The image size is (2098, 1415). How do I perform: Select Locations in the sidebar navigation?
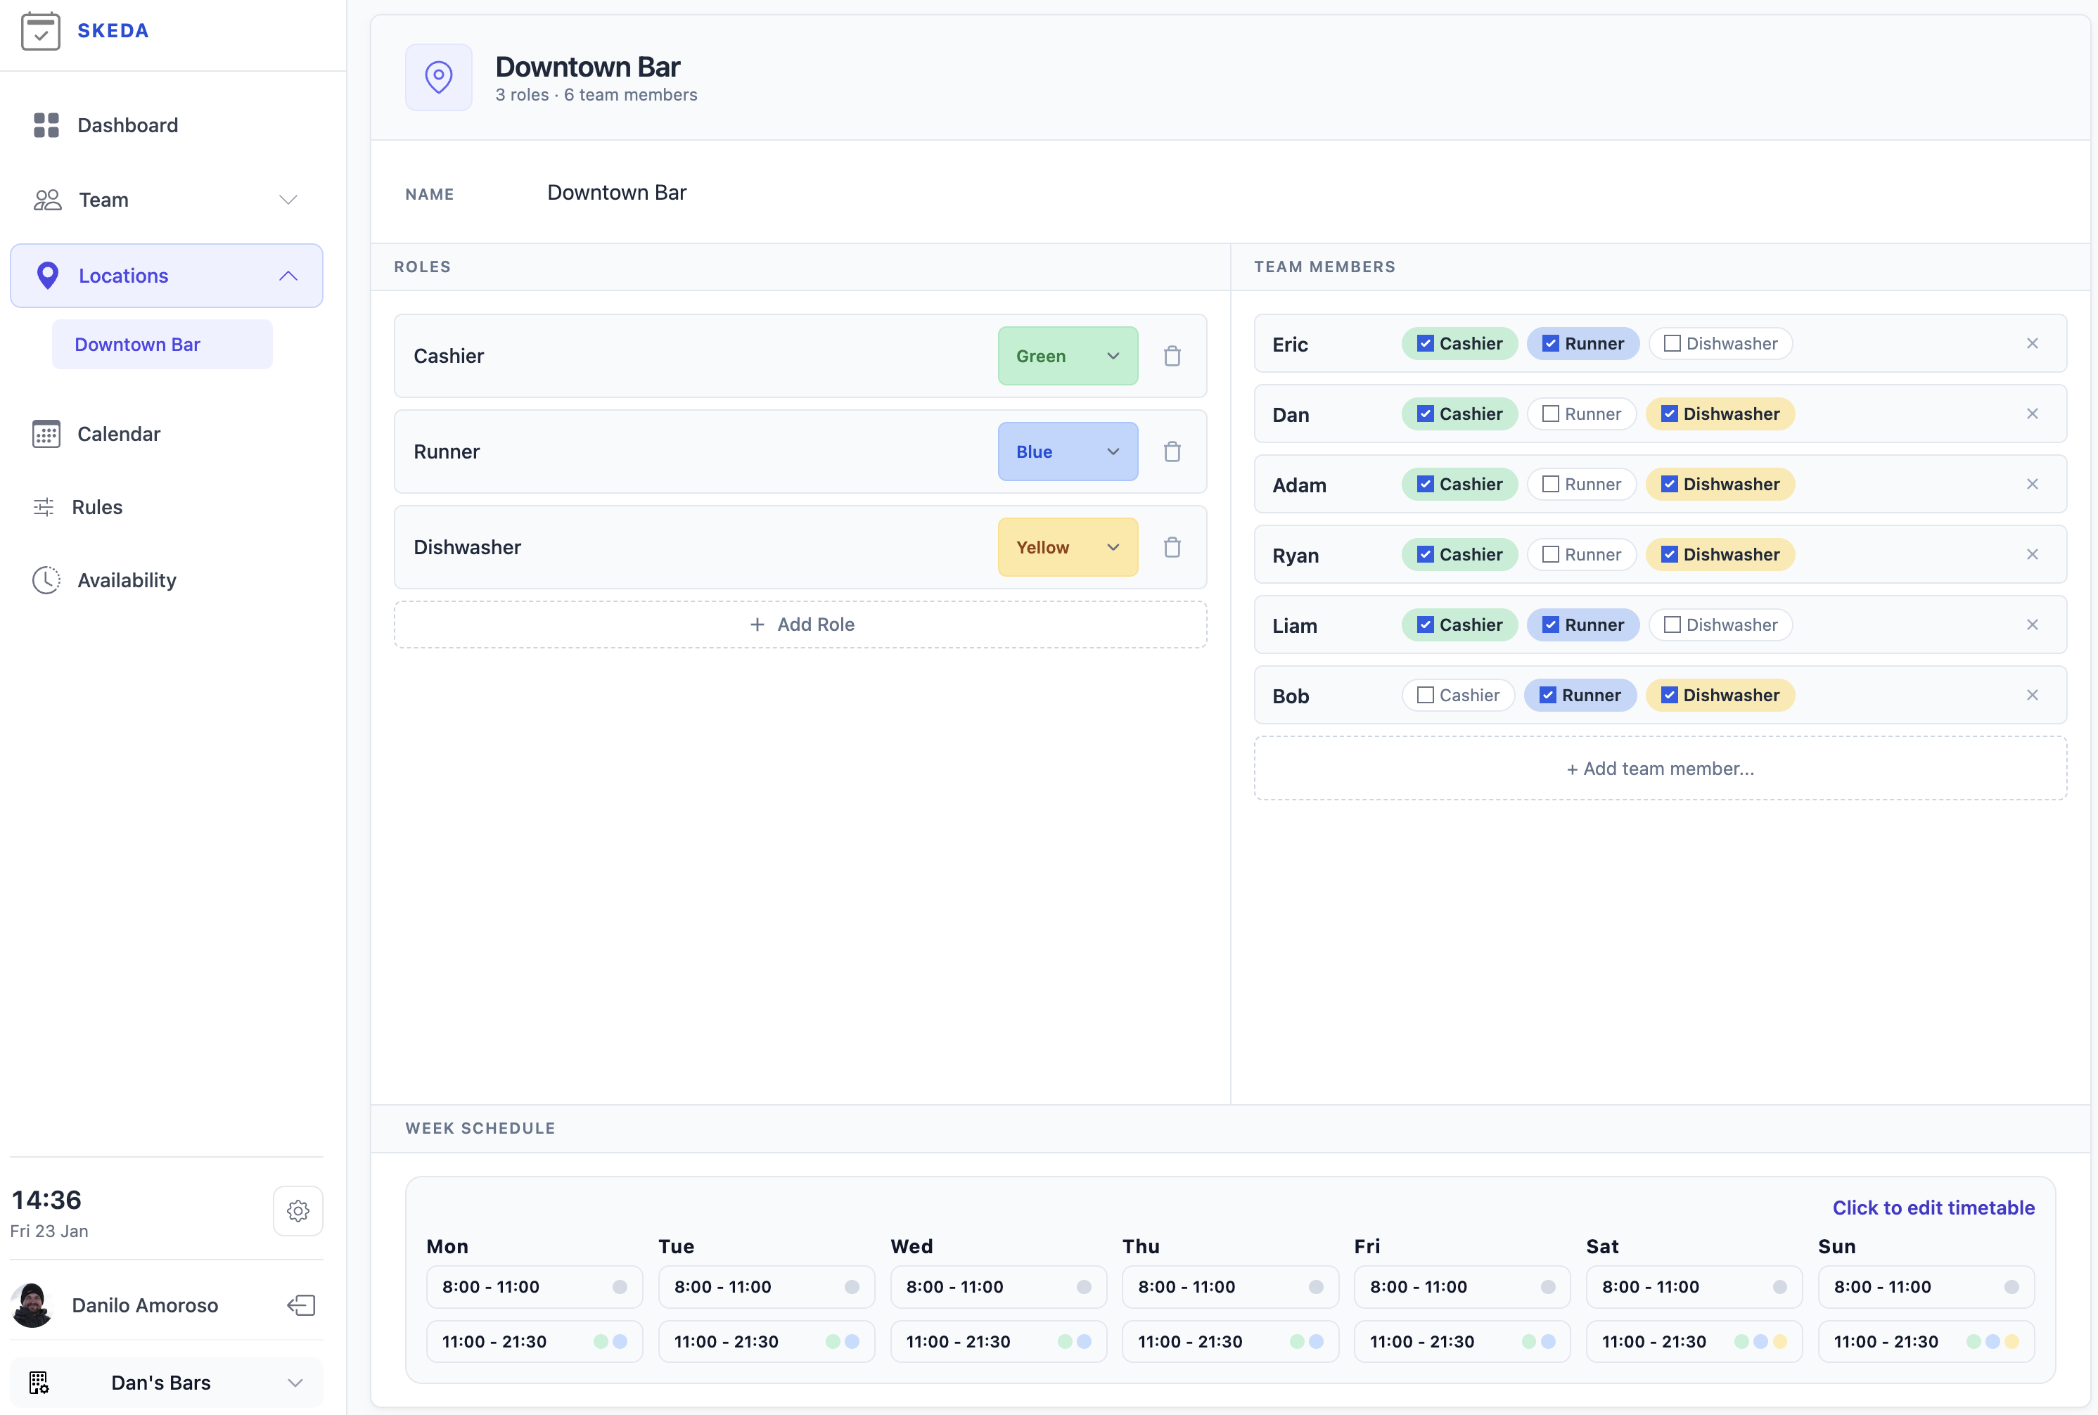click(122, 275)
